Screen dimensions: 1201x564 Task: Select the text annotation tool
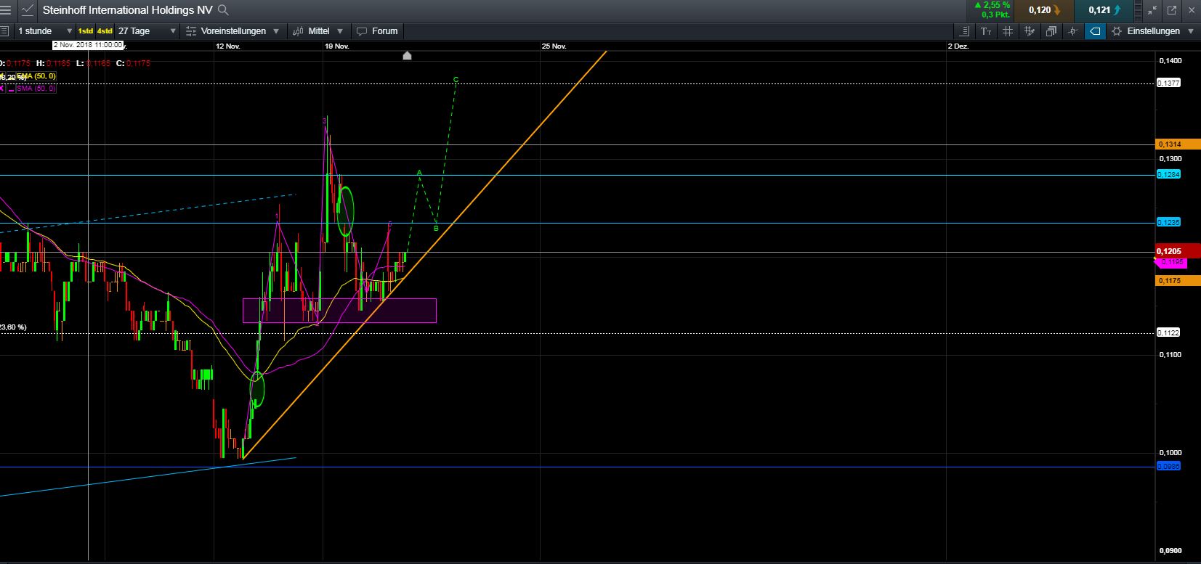pos(986,31)
